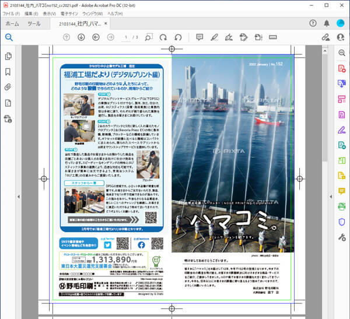This screenshot has height=319, width=350.
Task: Open the standards info panel icon
Action: point(8,119)
